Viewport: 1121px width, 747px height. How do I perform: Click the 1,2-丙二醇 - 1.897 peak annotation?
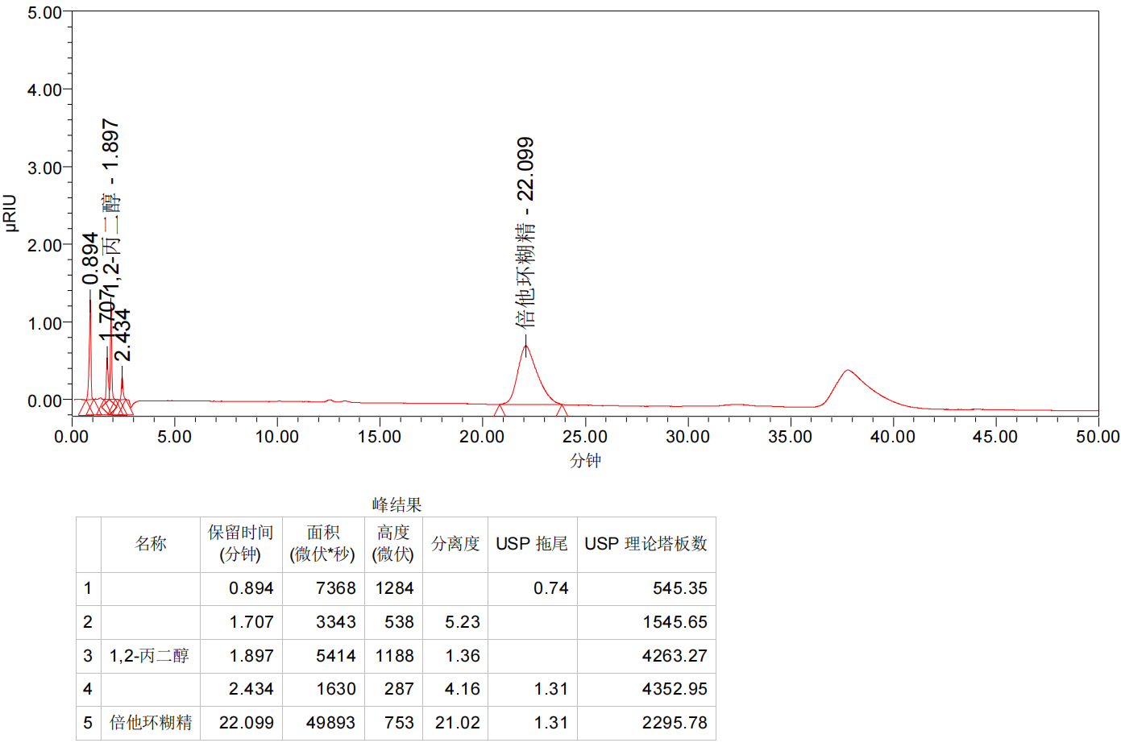coord(111,208)
